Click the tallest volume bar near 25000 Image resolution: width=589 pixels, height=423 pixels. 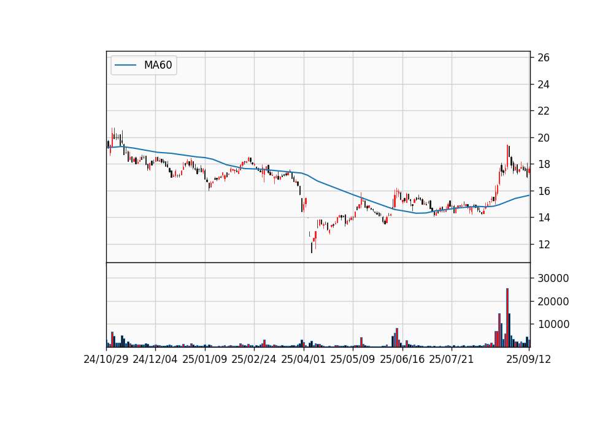(x=507, y=318)
